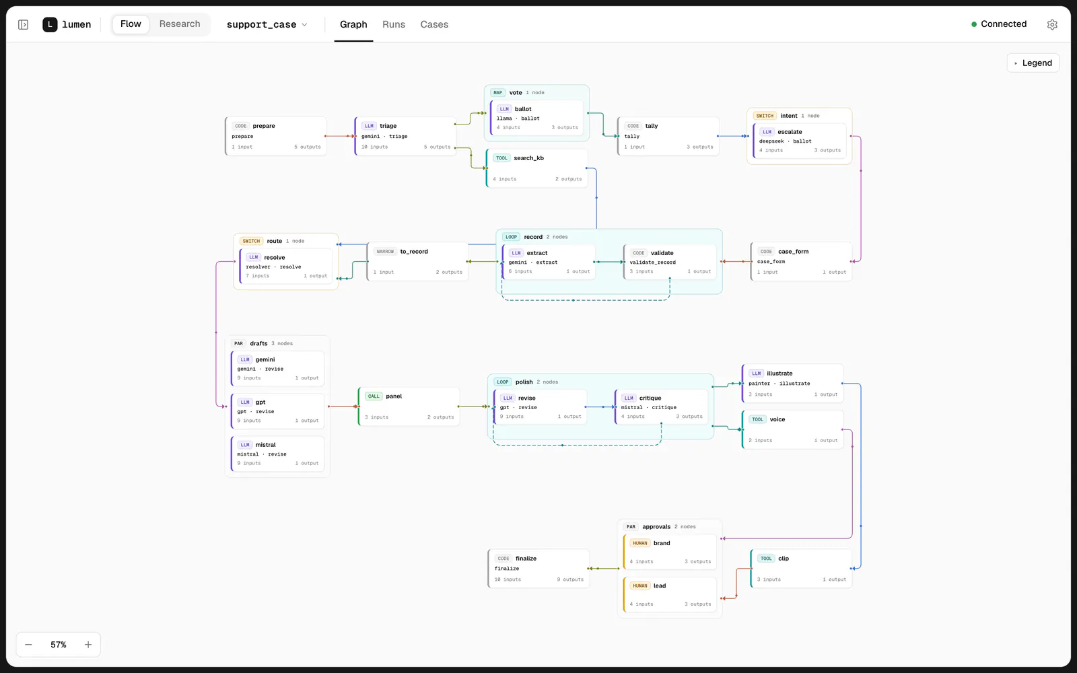
Task: Select the finalize code node
Action: point(538,569)
